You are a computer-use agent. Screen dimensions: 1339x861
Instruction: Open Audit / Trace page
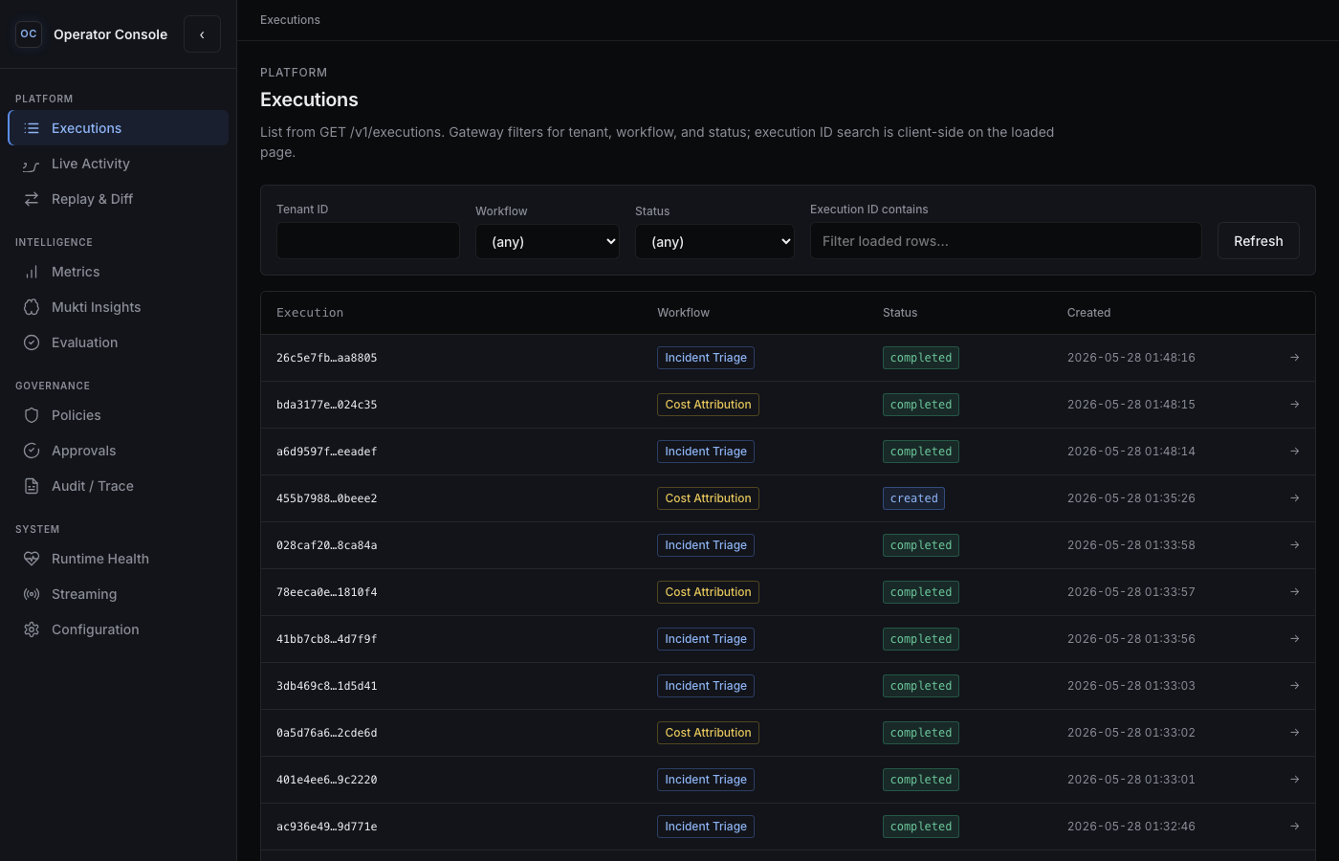119,486
